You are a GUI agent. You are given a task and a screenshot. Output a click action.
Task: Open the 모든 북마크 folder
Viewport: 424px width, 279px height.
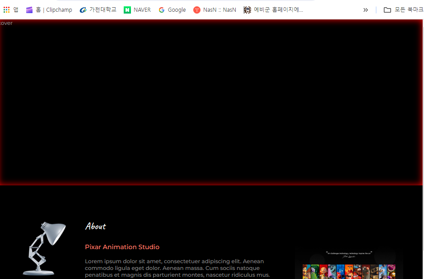[403, 10]
